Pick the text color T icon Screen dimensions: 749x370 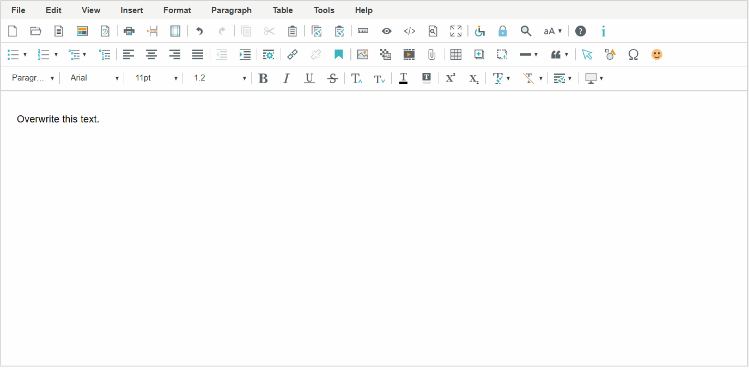(403, 78)
